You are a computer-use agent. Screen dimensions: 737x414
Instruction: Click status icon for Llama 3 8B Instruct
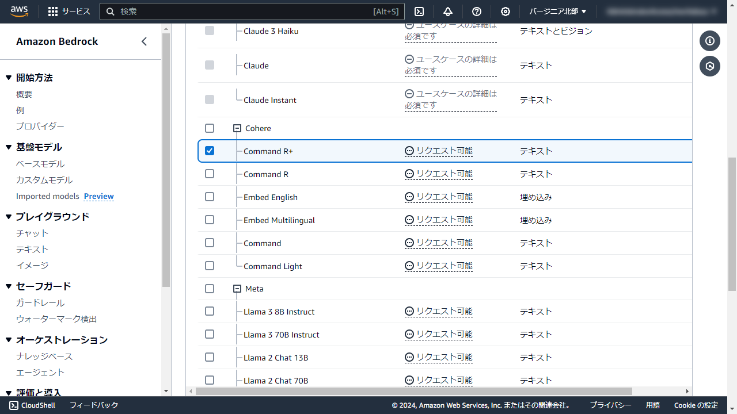(409, 312)
